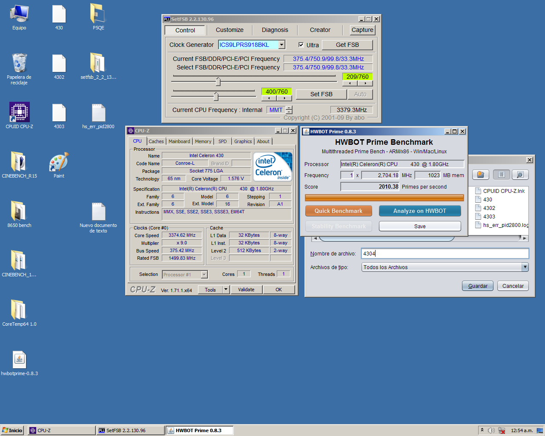Click Analyze on HWBOT button
The height and width of the screenshot is (436, 545).
tap(420, 211)
